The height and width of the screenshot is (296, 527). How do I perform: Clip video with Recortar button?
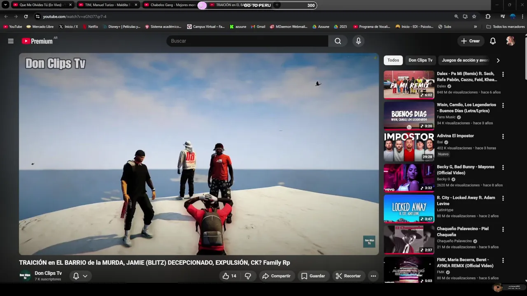pos(348,276)
